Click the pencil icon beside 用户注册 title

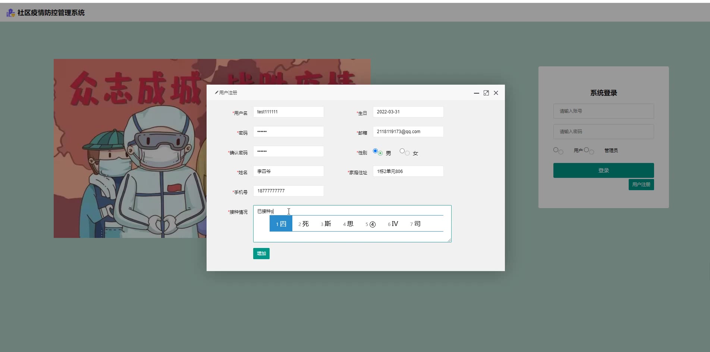[217, 92]
